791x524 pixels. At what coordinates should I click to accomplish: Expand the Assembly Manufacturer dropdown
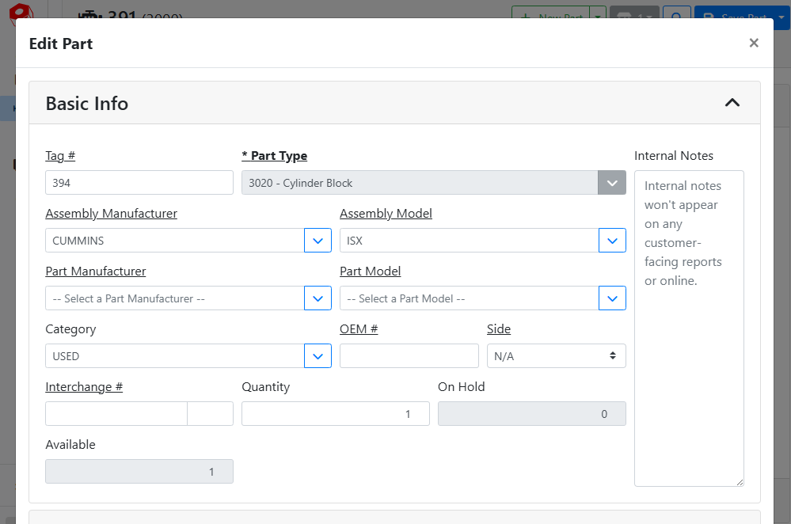[318, 241]
